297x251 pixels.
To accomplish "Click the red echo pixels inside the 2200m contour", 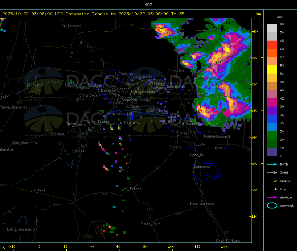I will [103, 230].
